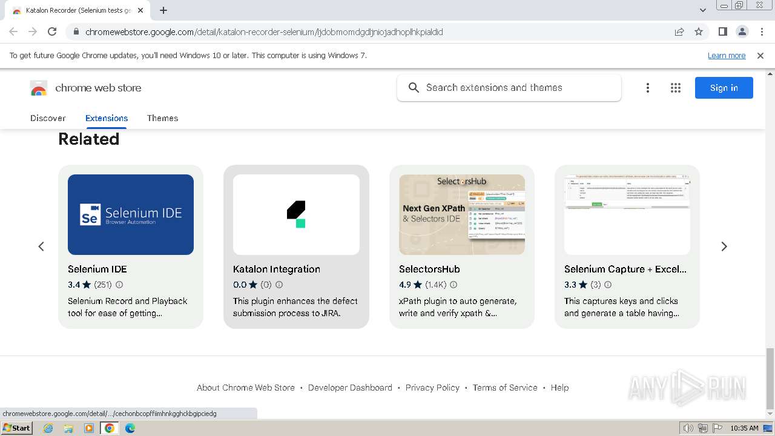Screen dimensions: 775x436
Task: Click the Chrome Web Store logo
Action: (x=39, y=88)
